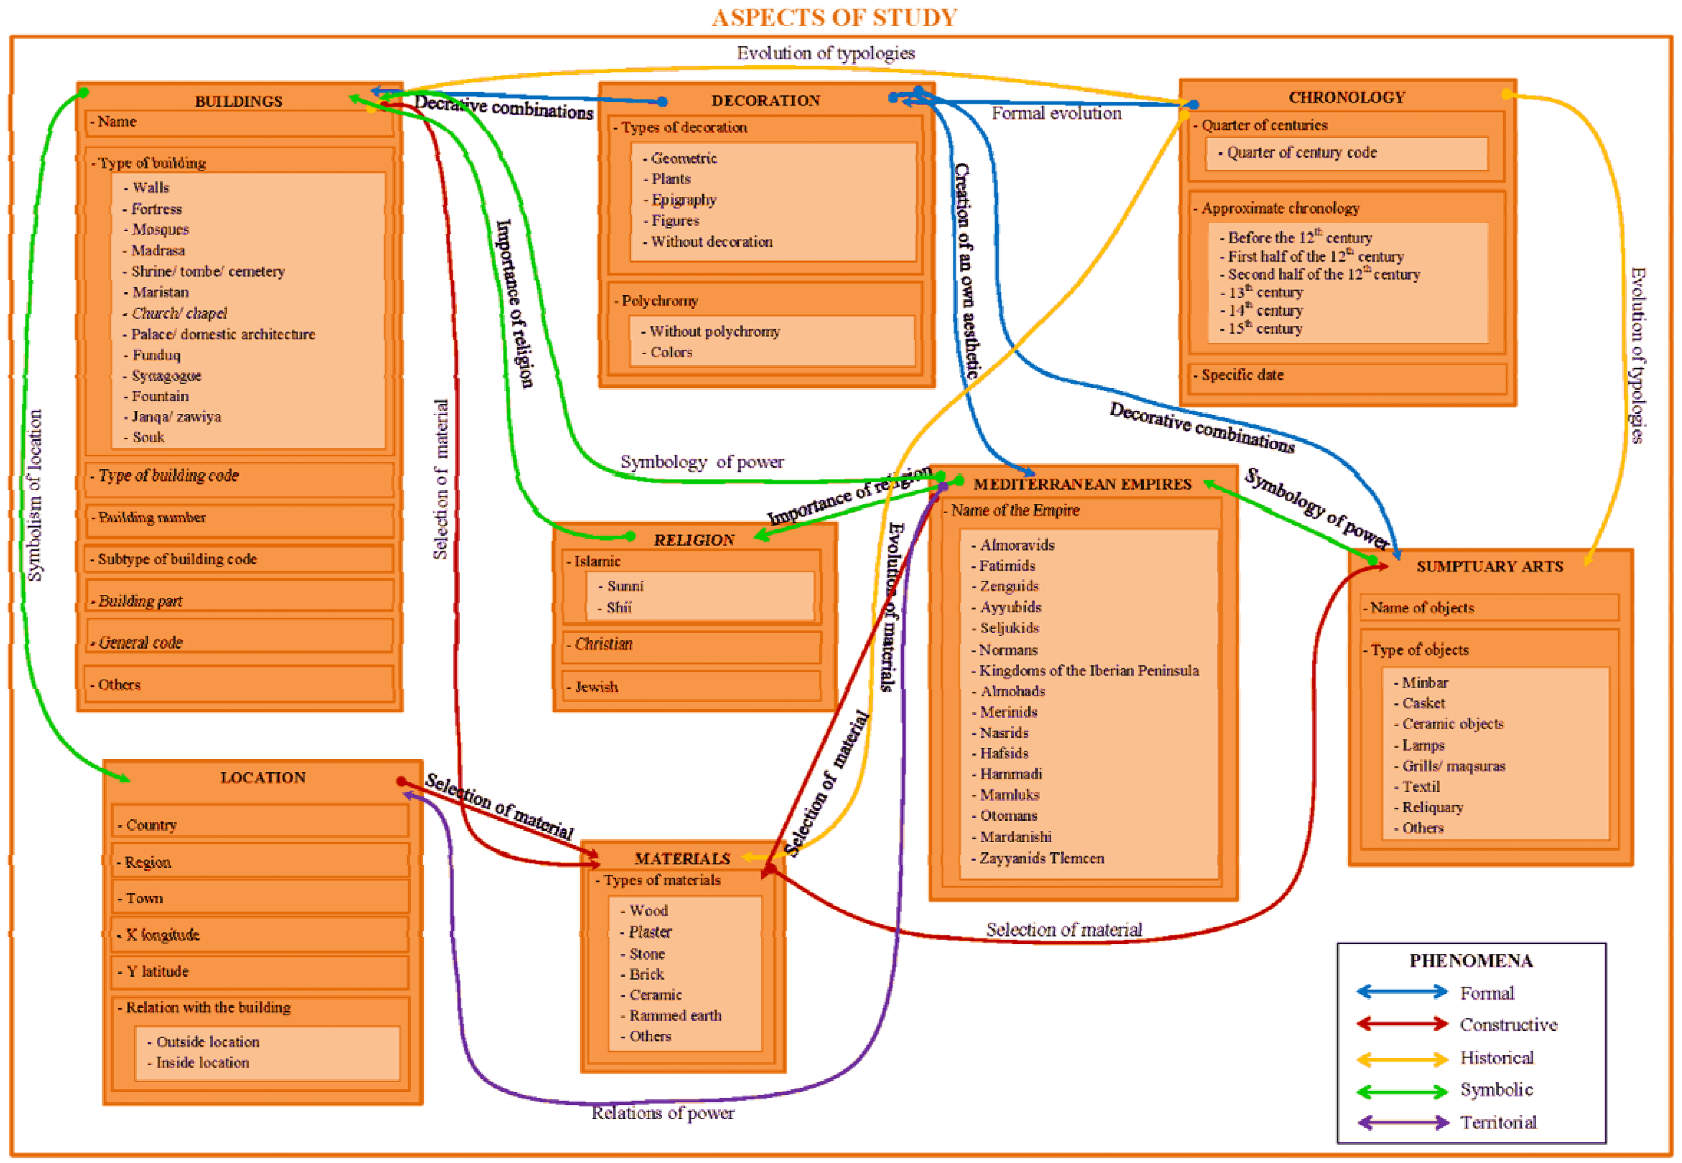Click the BUILDINGS box header
Viewport: 1682px width, 1163px height.
click(238, 101)
